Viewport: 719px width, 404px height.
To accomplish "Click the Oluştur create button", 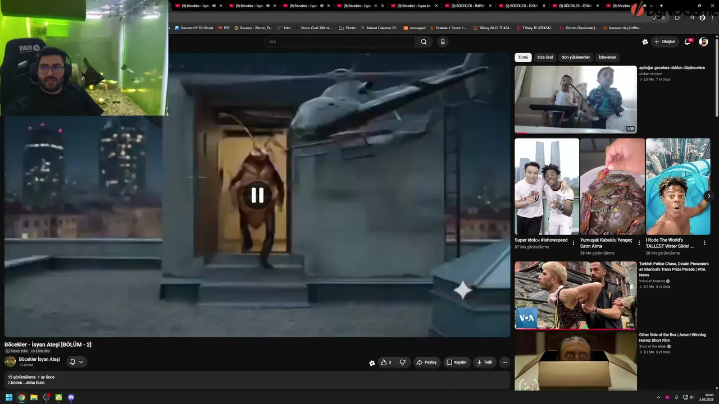I will [664, 42].
